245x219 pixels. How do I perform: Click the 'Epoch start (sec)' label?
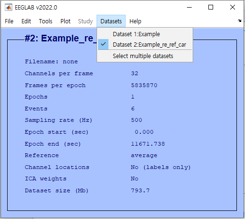coord(57,132)
